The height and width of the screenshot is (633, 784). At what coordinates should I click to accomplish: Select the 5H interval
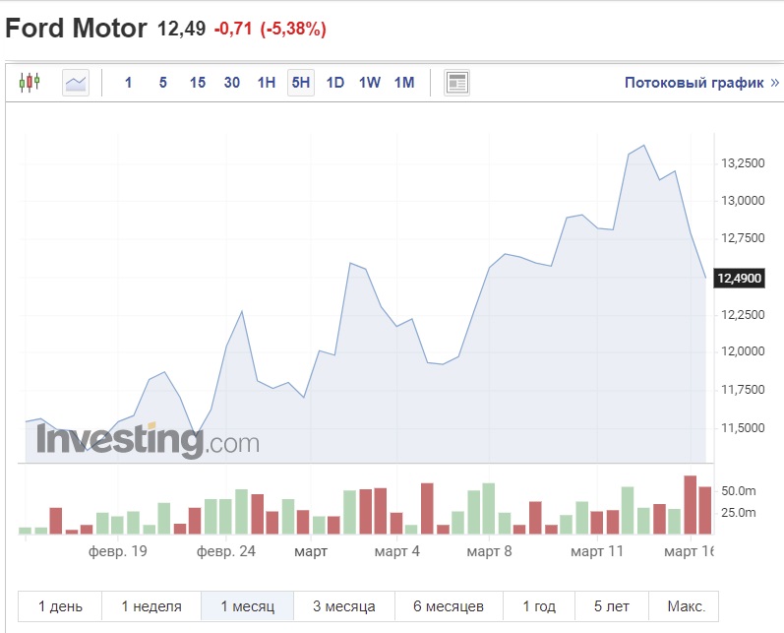tap(301, 83)
